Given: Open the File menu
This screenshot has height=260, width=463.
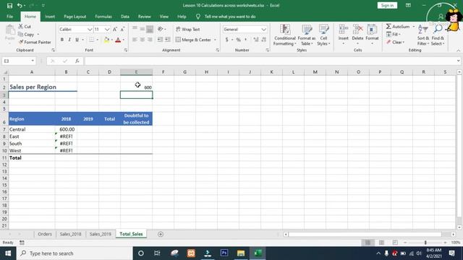Looking at the screenshot, I should [9, 17].
